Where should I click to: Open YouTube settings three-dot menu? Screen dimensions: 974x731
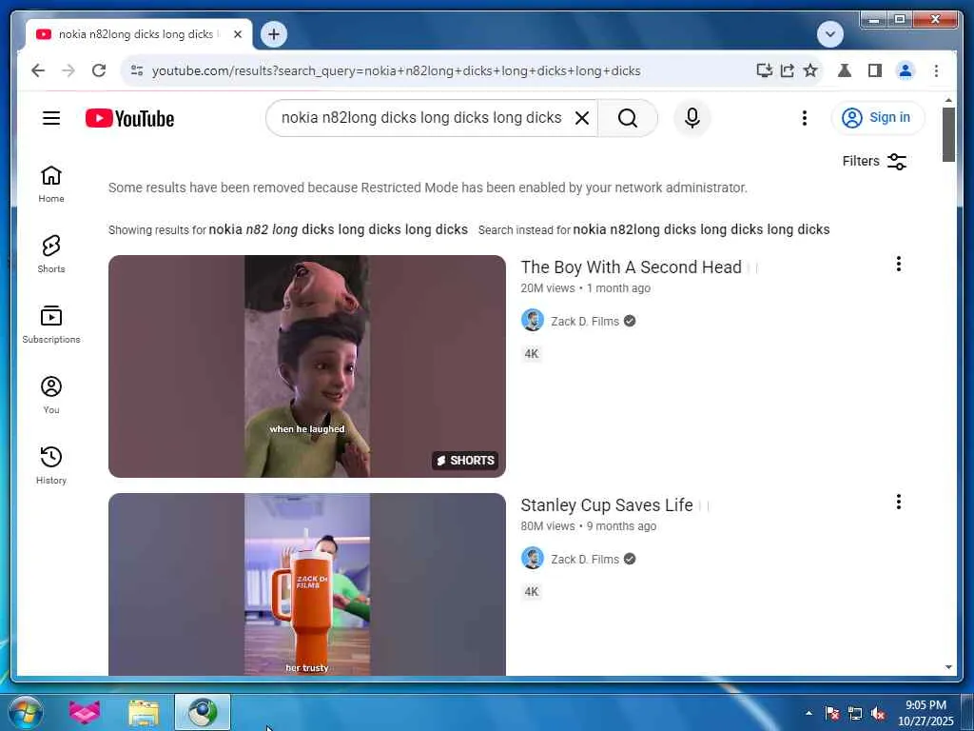click(805, 118)
